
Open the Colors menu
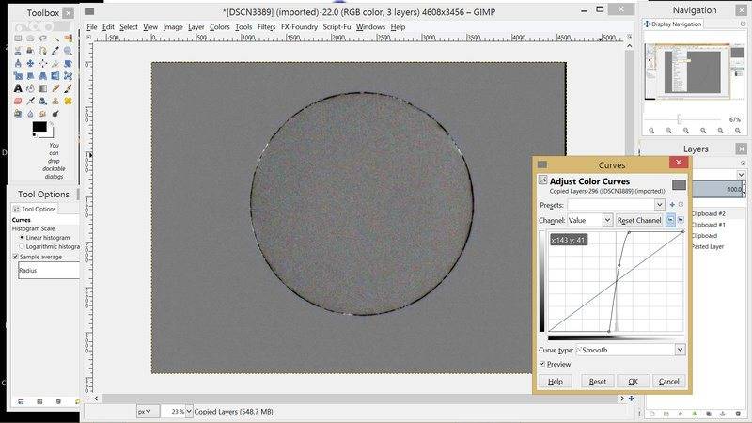220,27
